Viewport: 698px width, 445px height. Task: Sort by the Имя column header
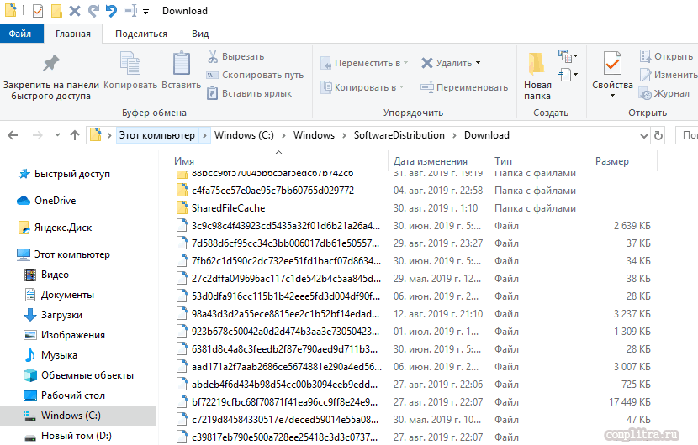(184, 161)
